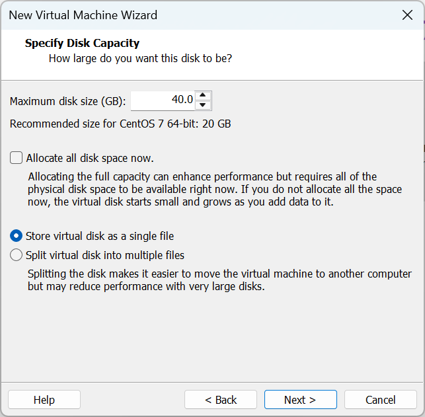This screenshot has width=425, height=417.
Task: Select the single file radio button
Action: pos(17,236)
